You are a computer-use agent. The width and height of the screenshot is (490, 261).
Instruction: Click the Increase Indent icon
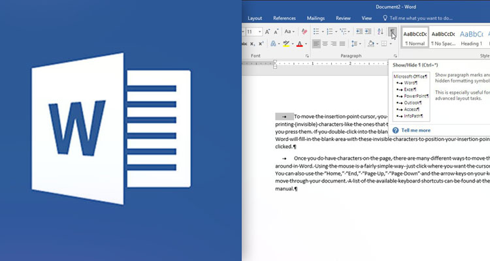coord(368,31)
